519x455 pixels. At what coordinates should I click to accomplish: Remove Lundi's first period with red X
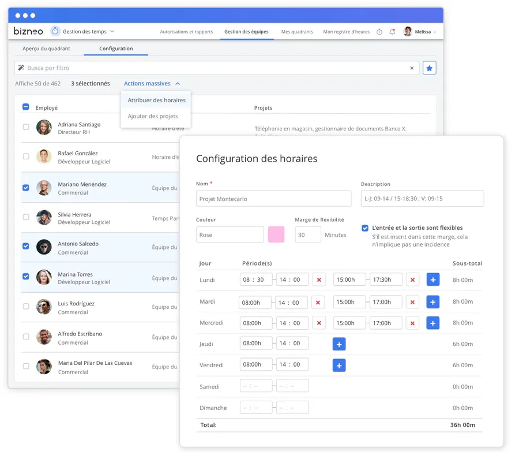319,279
